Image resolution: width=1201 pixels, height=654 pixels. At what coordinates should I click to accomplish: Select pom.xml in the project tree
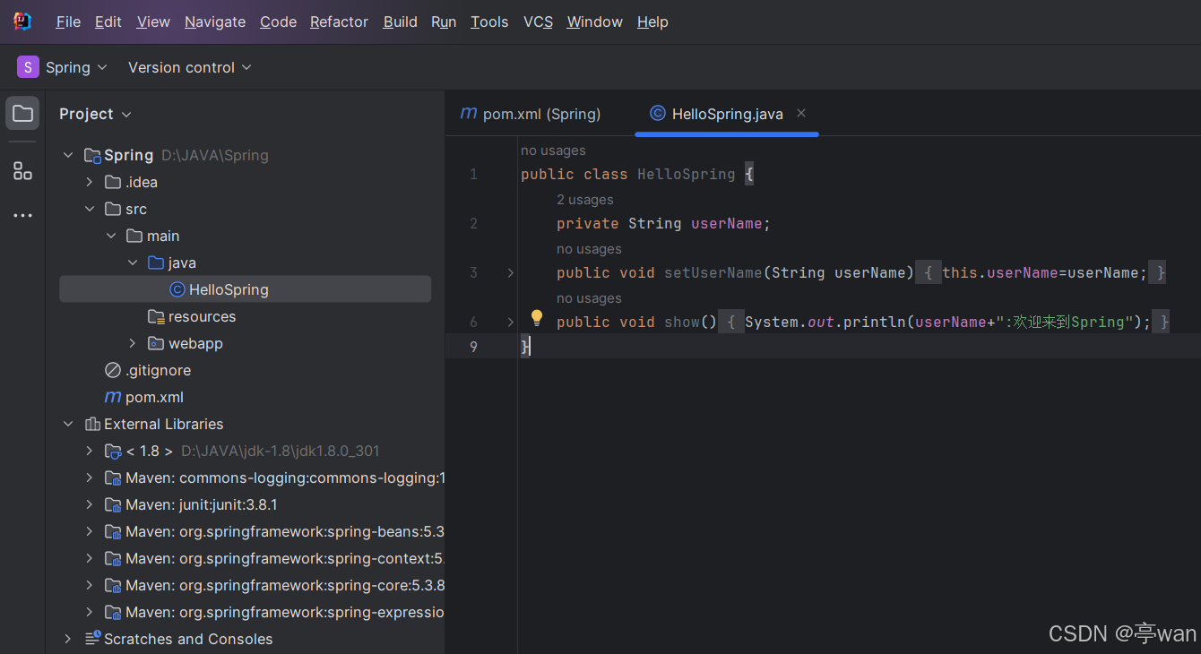(x=246, y=397)
